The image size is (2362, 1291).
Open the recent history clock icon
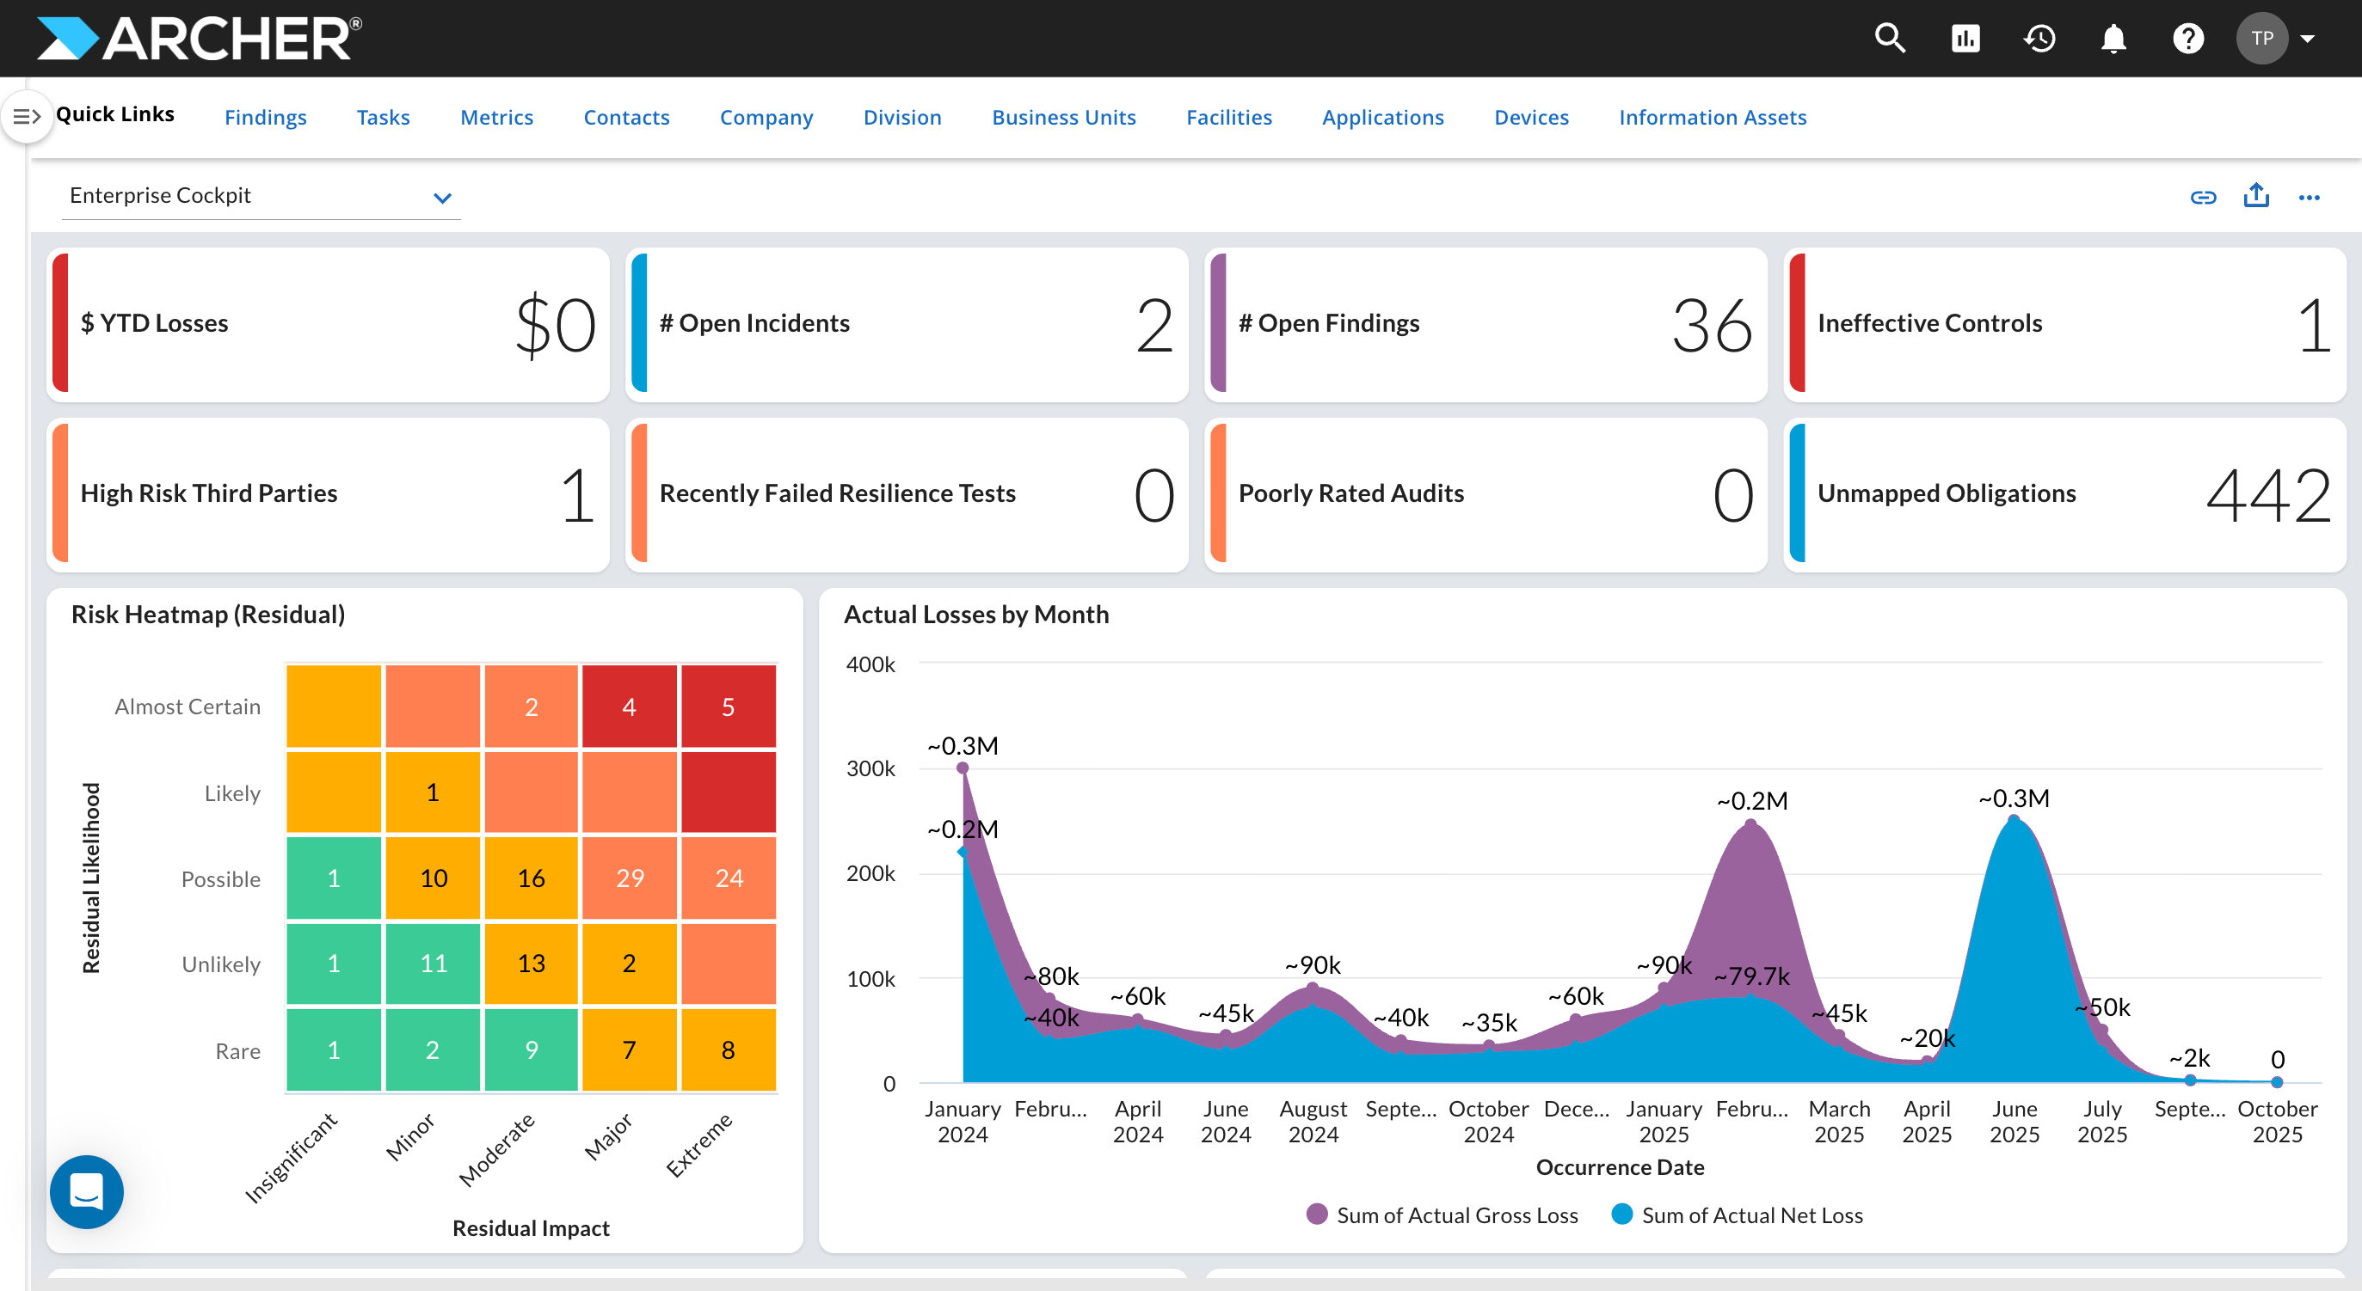[x=2039, y=39]
